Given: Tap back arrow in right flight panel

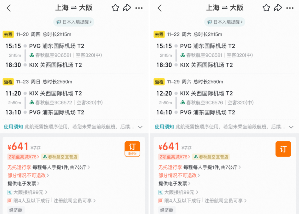Looking at the screenshot, I should pyautogui.click(x=160, y=8).
